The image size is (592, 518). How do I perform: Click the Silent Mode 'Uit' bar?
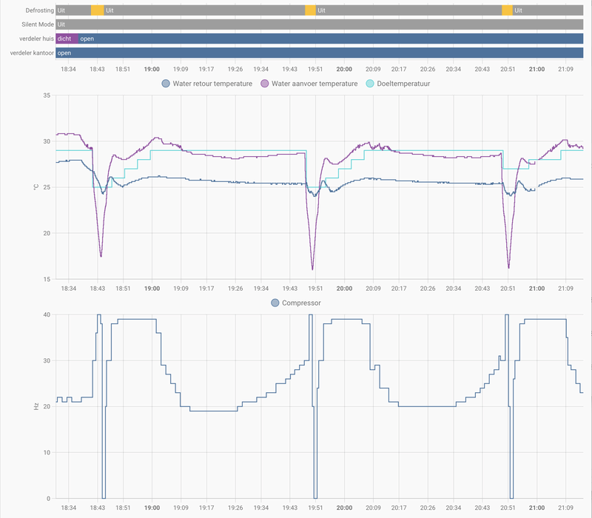coord(320,24)
